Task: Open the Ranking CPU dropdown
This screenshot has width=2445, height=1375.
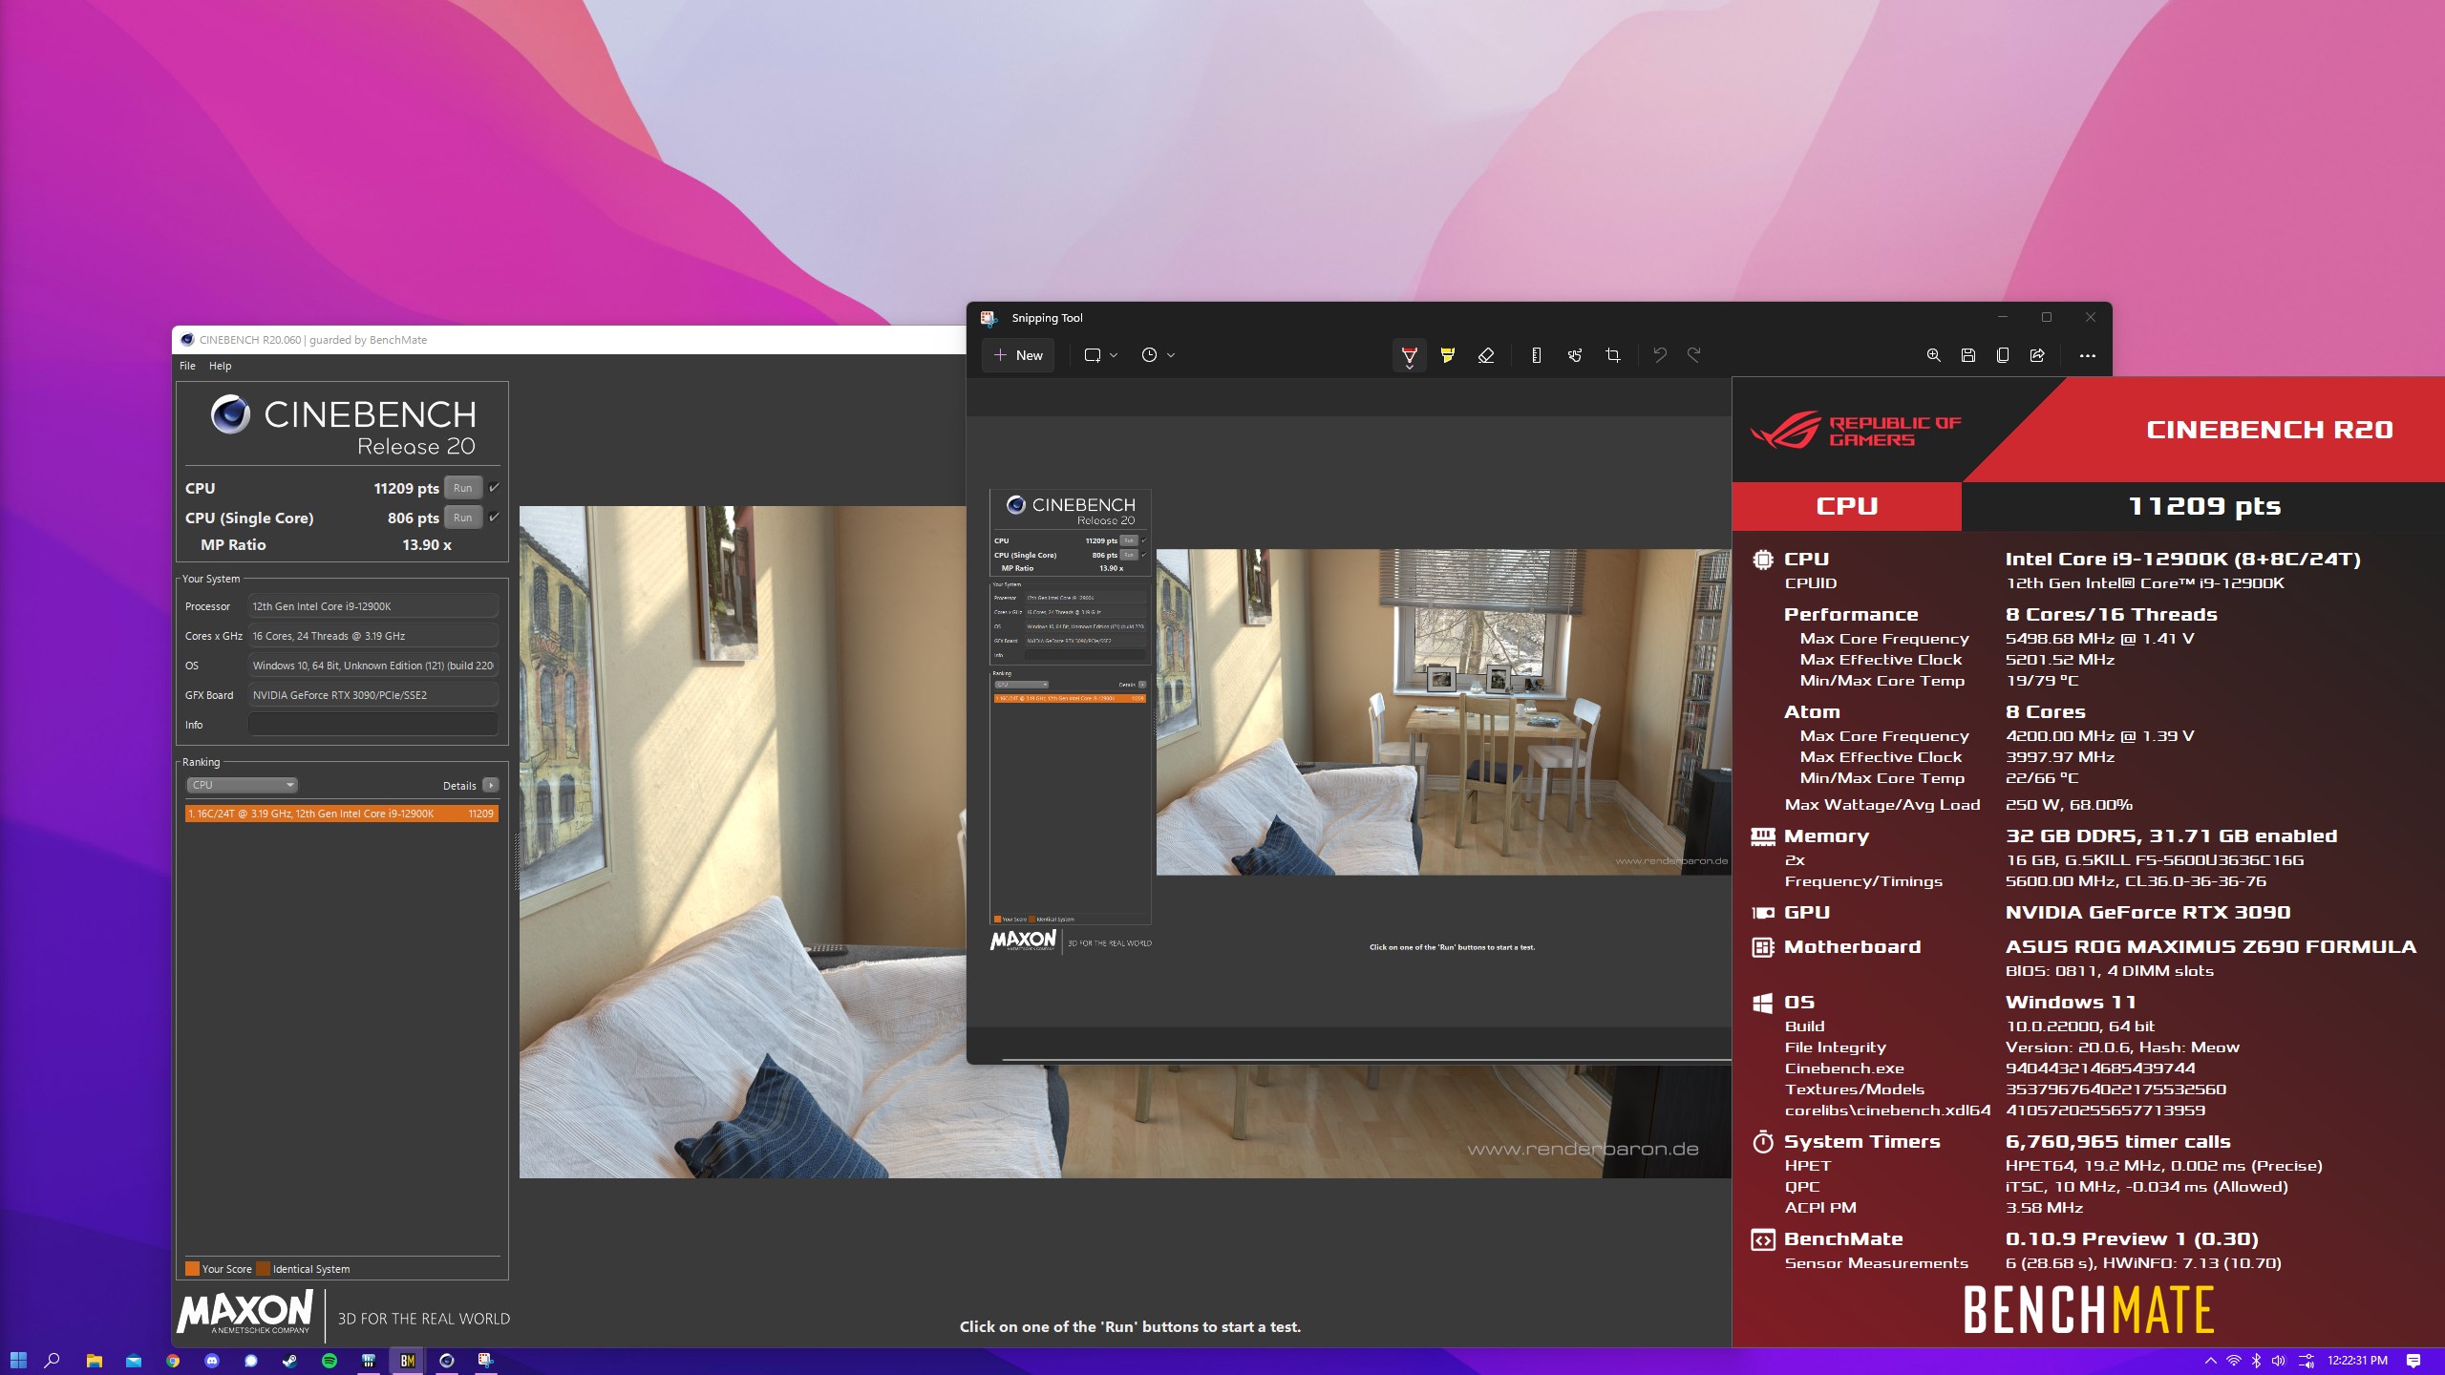Action: pos(242,785)
